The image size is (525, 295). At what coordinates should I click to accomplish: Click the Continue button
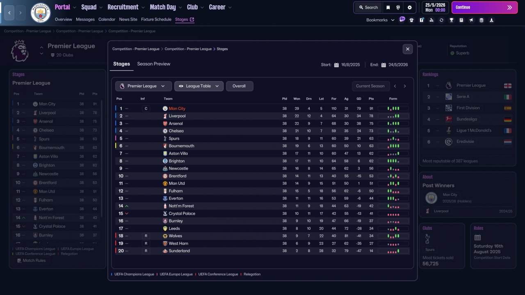(485, 7)
